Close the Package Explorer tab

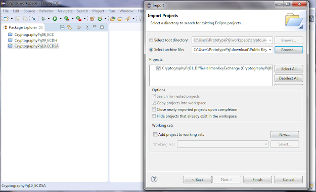tap(41, 27)
